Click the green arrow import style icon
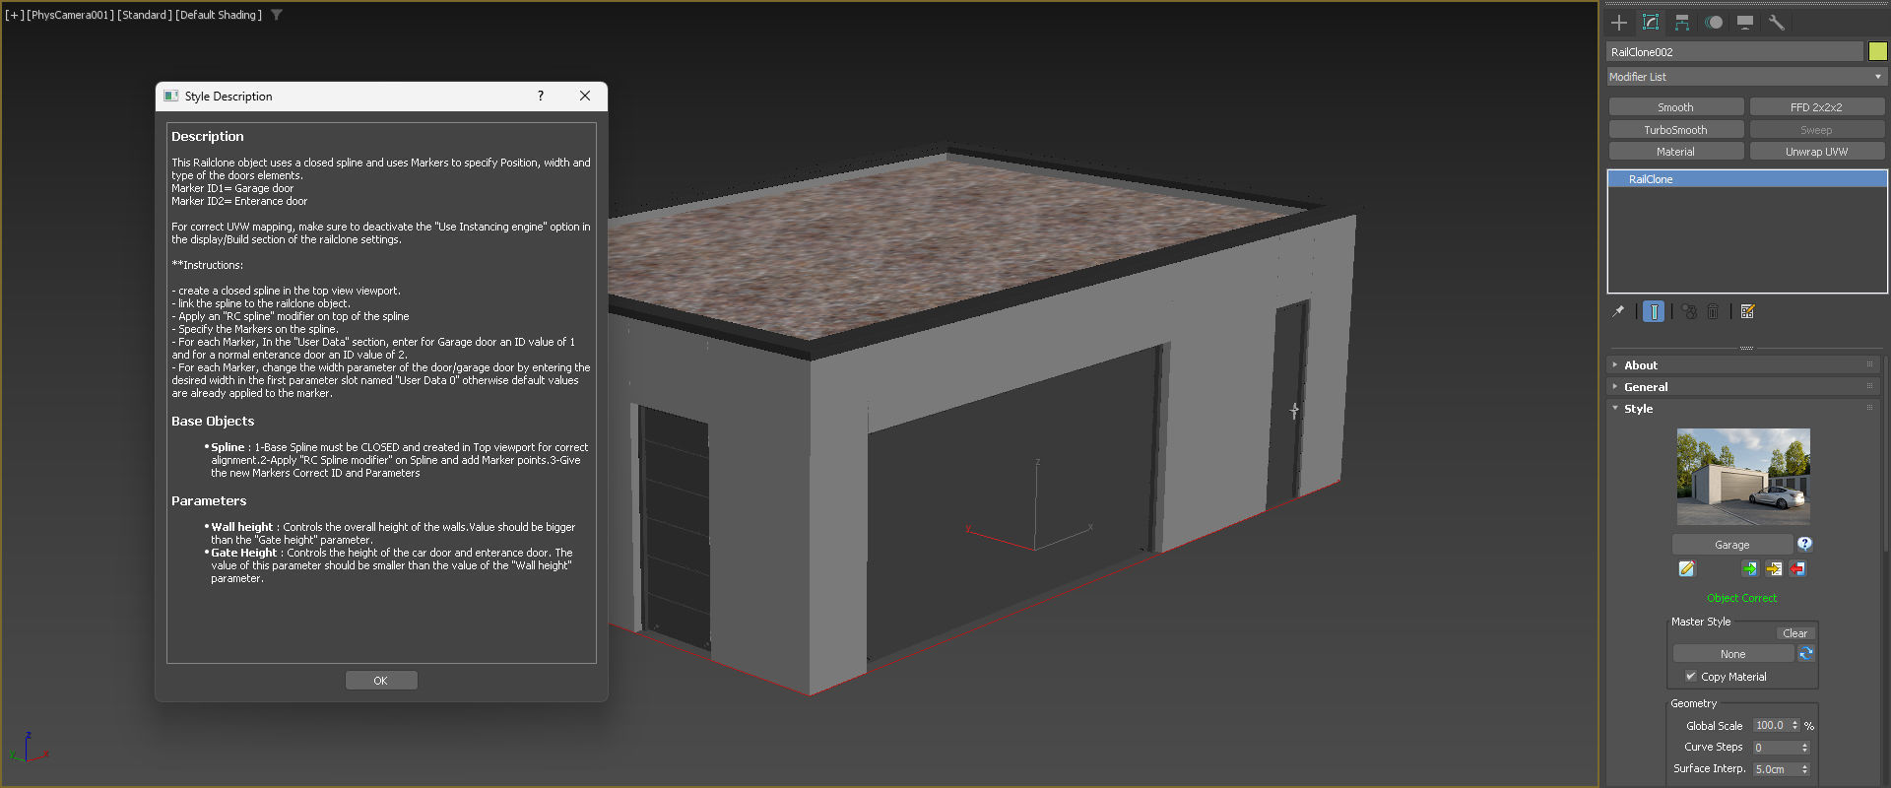This screenshot has height=788, width=1891. [x=1750, y=568]
